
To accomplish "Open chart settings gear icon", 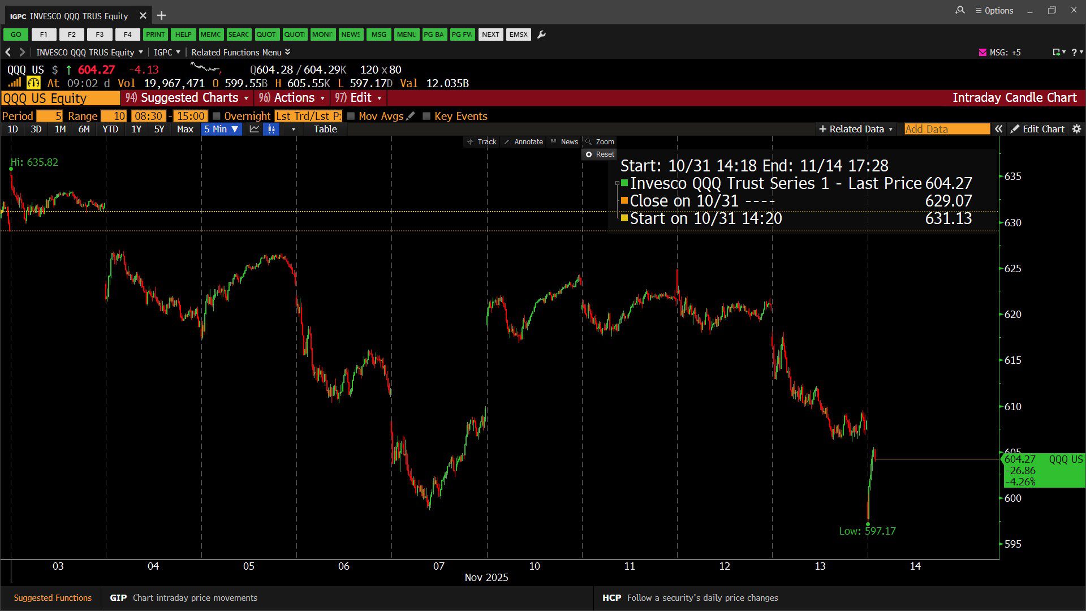I will pos(1076,129).
